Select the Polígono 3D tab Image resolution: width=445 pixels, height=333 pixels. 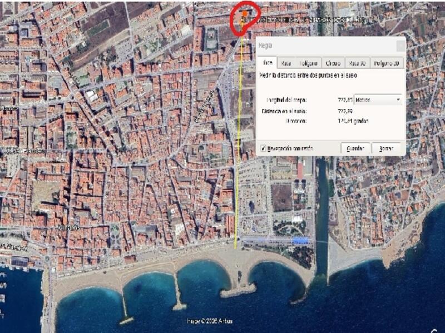386,63
